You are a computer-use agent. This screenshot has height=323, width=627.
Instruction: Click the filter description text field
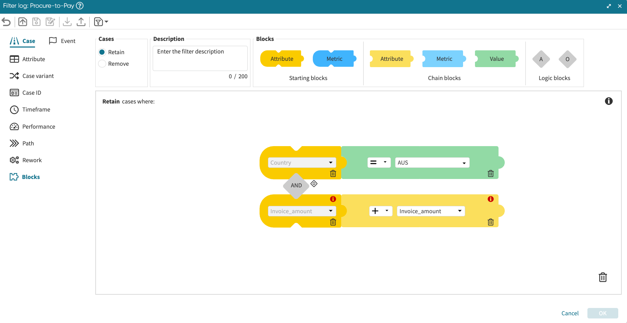[200, 58]
